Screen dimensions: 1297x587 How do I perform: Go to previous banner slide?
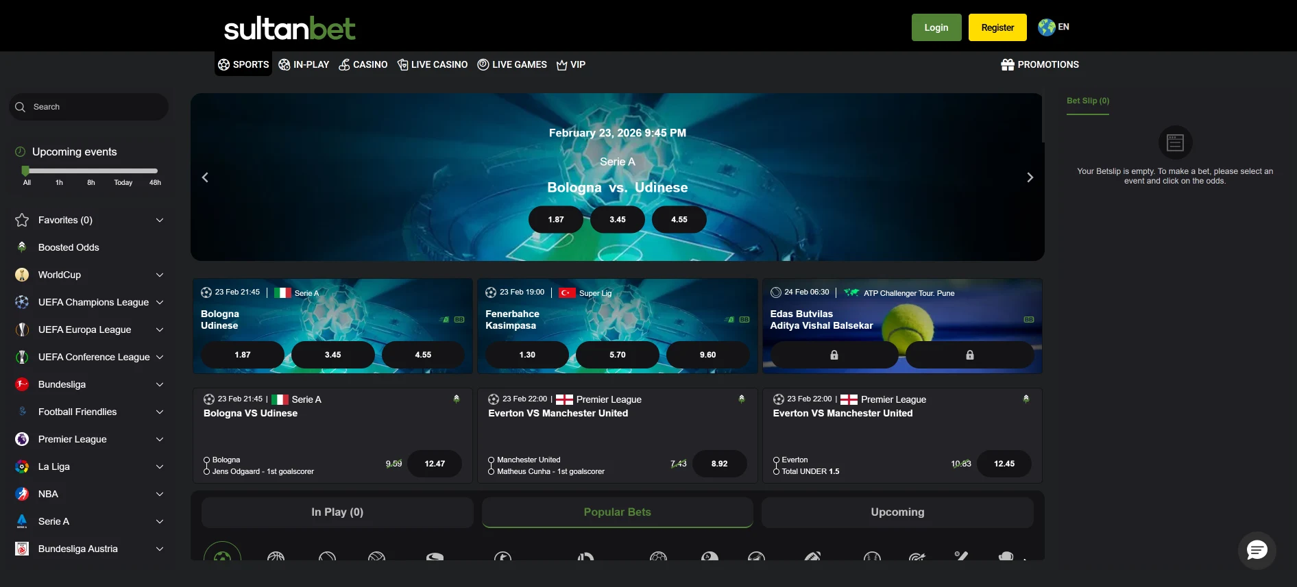click(x=205, y=177)
